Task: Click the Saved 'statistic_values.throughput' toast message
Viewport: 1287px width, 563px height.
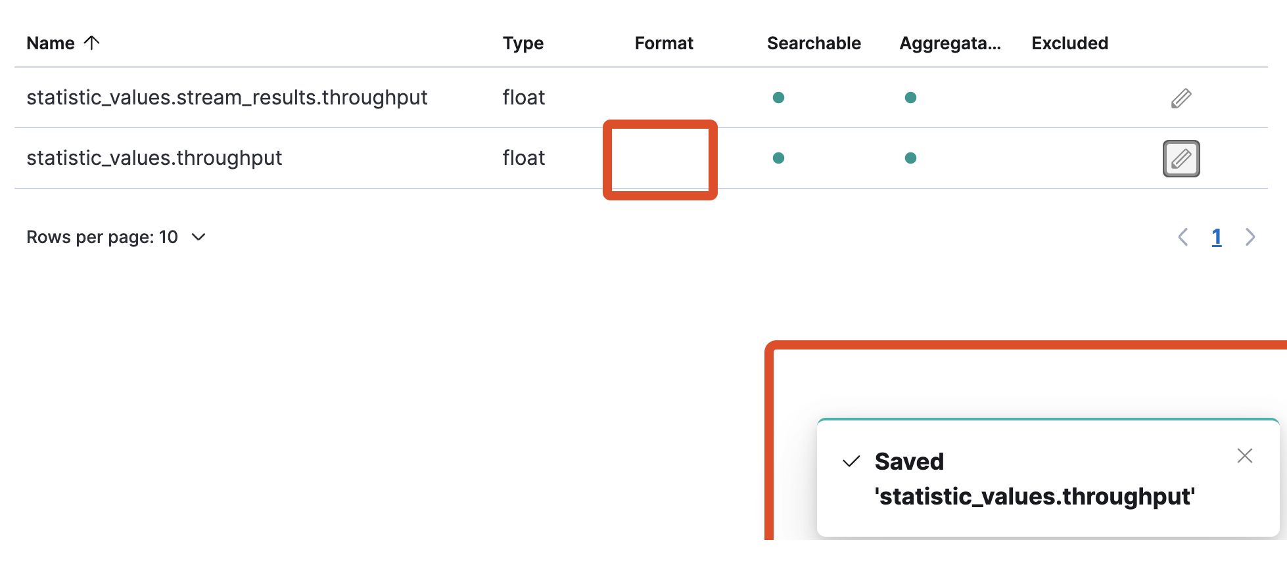Action: (x=1034, y=479)
